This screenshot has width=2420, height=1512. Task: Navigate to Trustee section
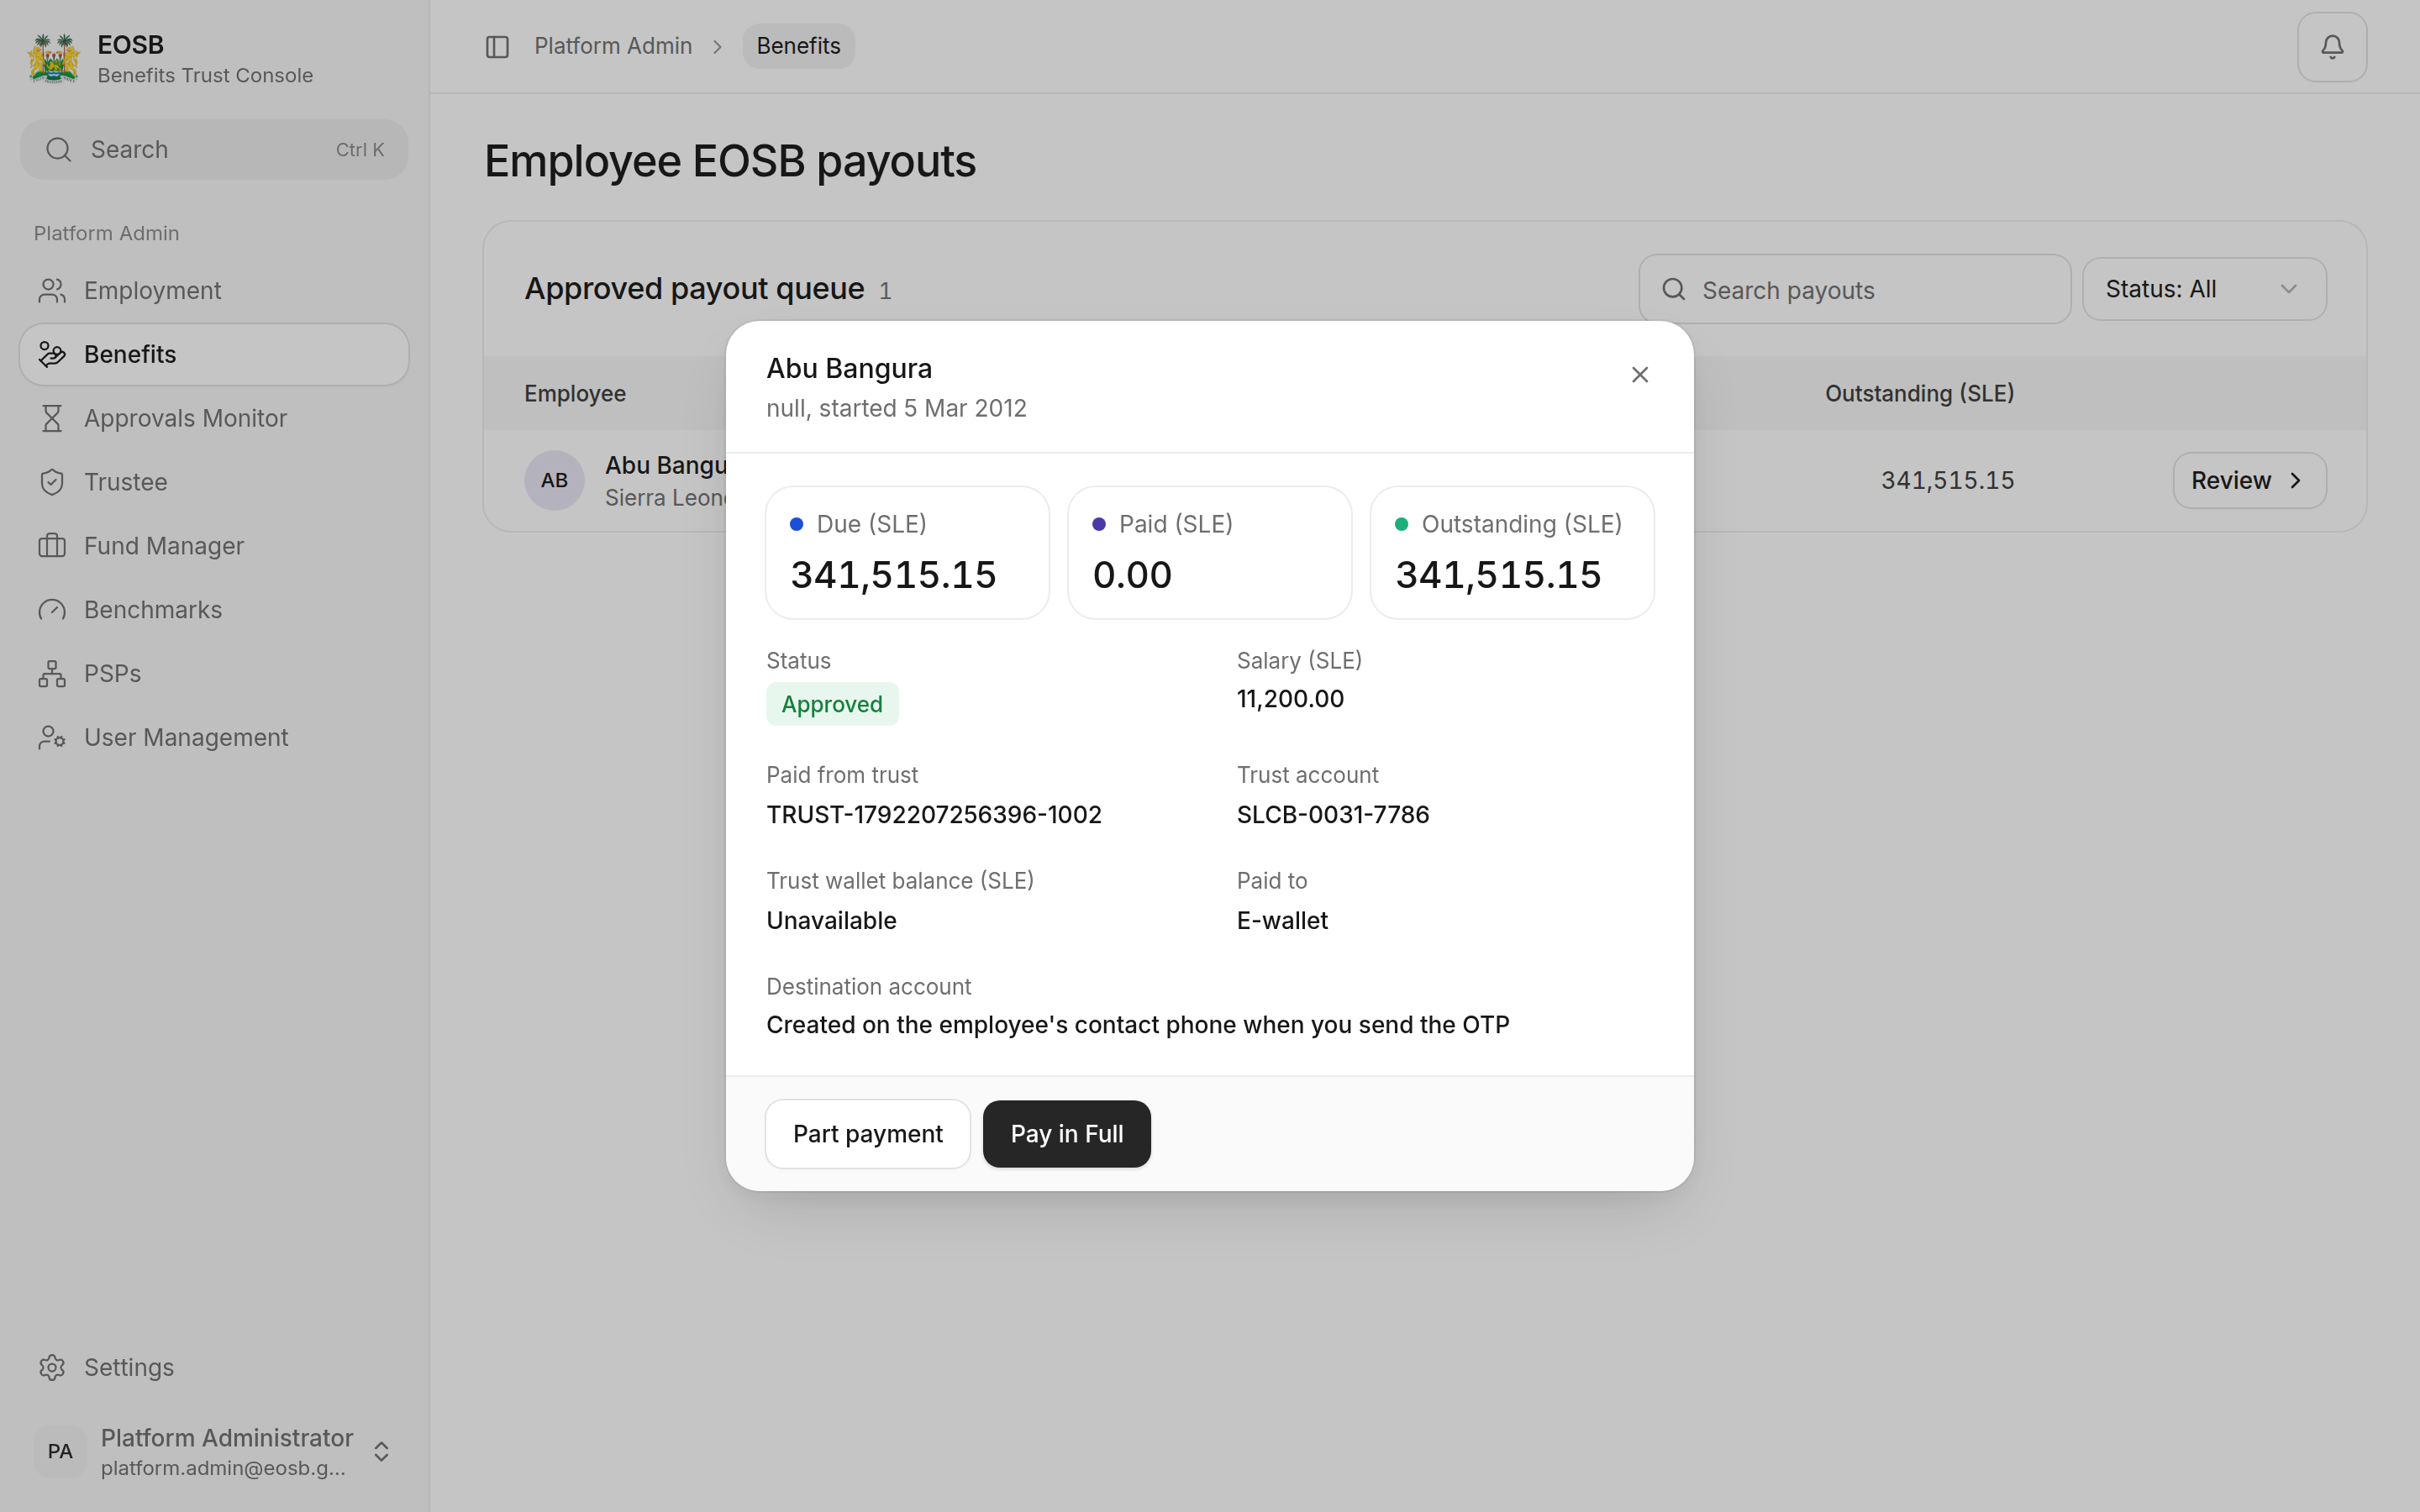(x=214, y=482)
